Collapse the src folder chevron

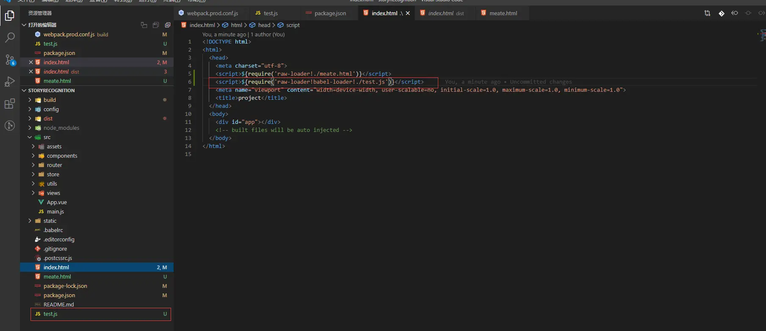[30, 137]
